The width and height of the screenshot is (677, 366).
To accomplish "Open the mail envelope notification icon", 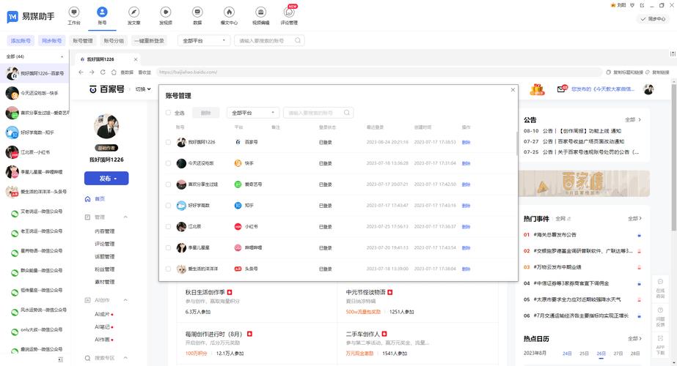I will 562,89.
